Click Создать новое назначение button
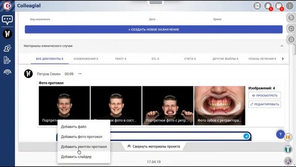 click(154, 30)
